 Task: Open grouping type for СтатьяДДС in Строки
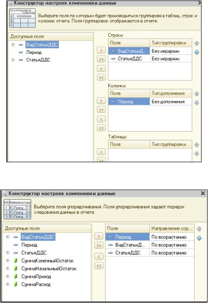click(x=171, y=59)
